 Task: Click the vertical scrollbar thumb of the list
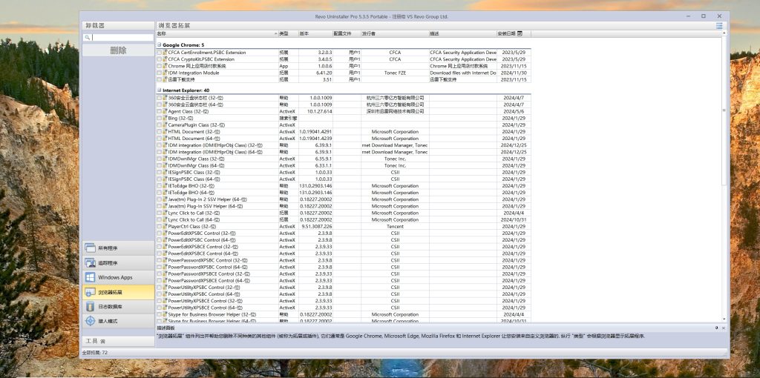tap(724, 111)
